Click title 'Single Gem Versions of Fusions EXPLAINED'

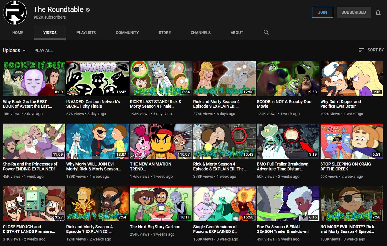(215, 229)
